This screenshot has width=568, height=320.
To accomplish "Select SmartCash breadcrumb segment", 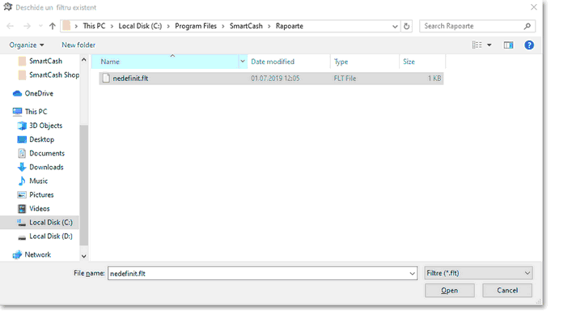I will [x=246, y=26].
